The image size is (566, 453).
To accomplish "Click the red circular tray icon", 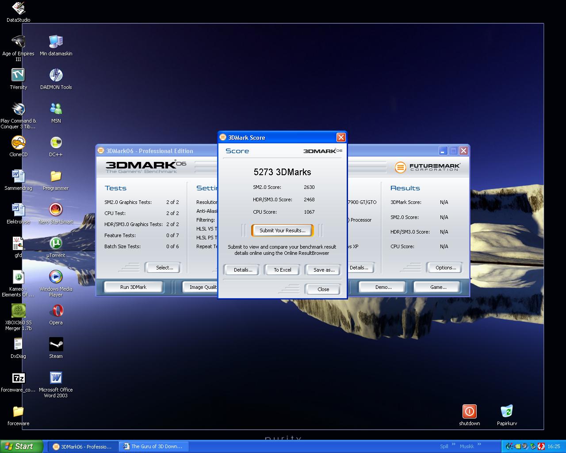I will [541, 446].
